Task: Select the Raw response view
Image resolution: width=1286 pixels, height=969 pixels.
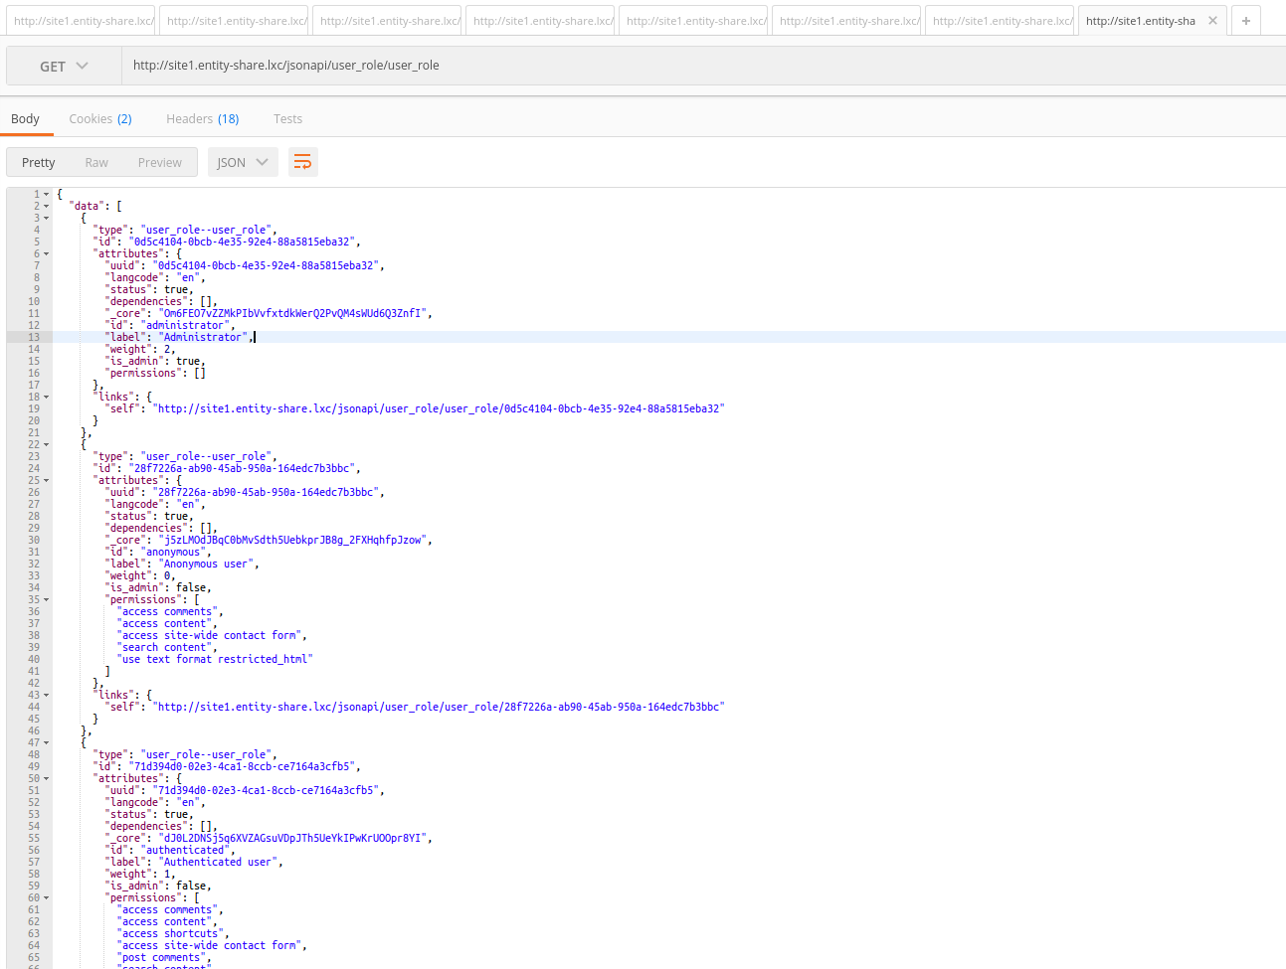Action: [x=95, y=161]
